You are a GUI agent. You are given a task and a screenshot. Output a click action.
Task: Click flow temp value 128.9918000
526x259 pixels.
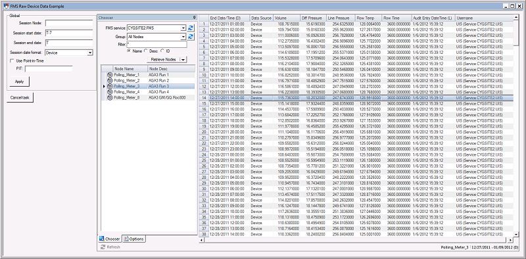(x=370, y=98)
